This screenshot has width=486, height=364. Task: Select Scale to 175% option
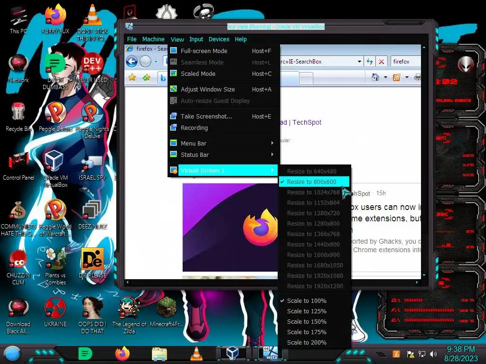tap(314, 332)
